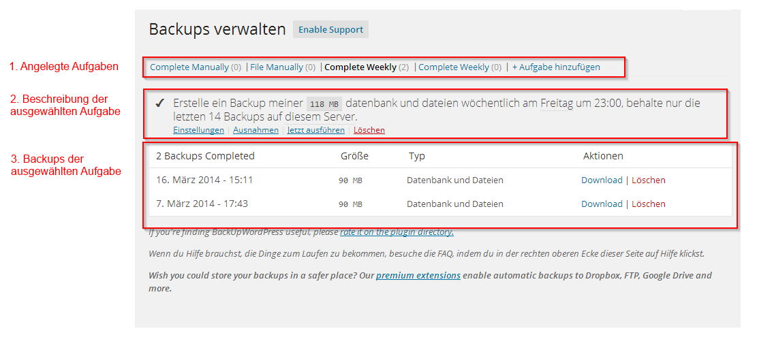
Task: Click 90 MB in the 7. März row
Action: 350,204
